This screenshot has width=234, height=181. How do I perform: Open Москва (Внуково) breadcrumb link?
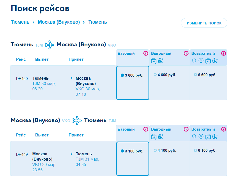pos(59,22)
